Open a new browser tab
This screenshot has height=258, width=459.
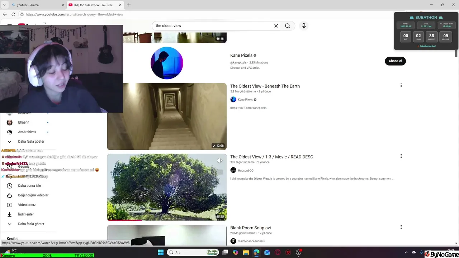point(129,5)
